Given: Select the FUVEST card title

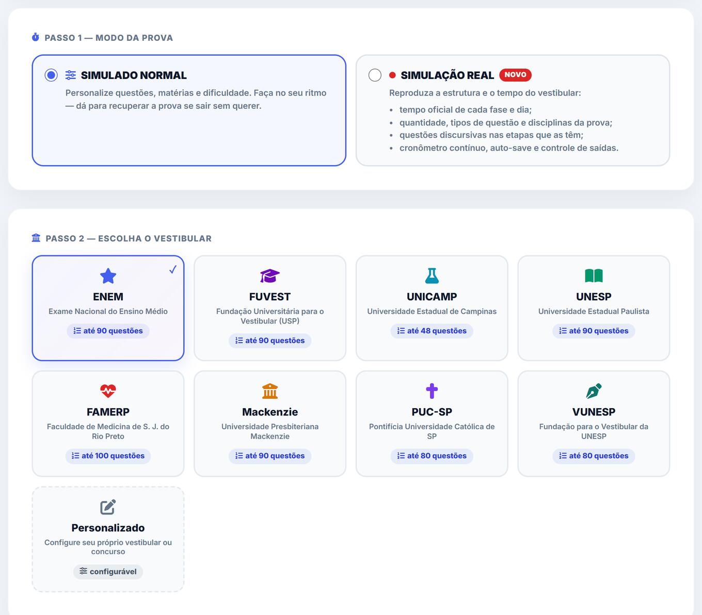Looking at the screenshot, I should click(270, 297).
